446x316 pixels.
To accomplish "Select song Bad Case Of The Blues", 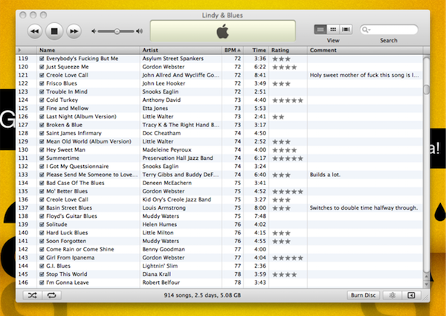I will 75,183.
